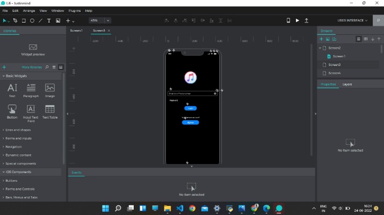Open the Window menu
This screenshot has height=215, width=384.
coord(57,11)
